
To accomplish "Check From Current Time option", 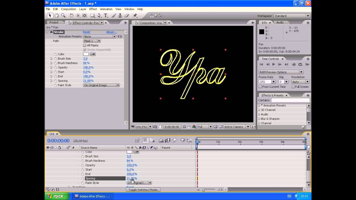I will (x=260, y=87).
